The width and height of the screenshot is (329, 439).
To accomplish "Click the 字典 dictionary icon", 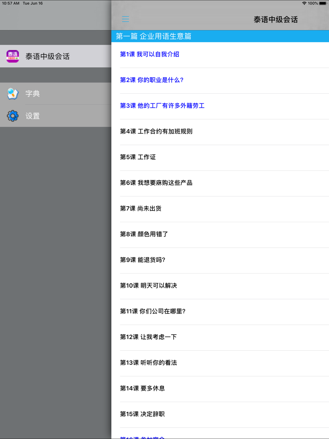I will 13,94.
